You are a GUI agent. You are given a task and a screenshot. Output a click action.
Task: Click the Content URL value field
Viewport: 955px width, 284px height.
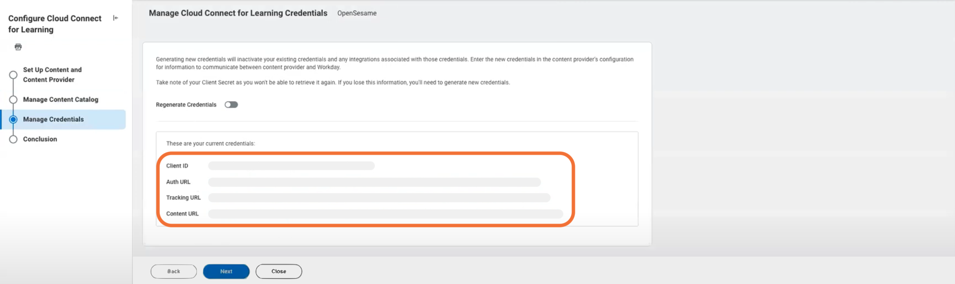click(x=386, y=214)
